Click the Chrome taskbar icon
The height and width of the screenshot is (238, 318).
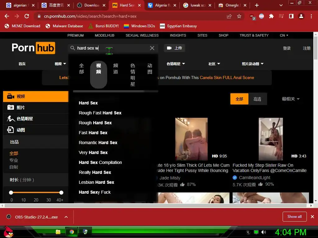(72, 232)
